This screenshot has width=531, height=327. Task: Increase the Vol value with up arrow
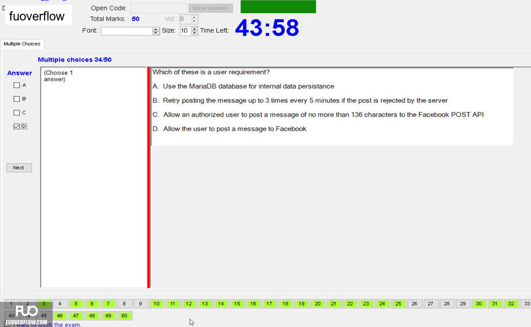point(194,17)
